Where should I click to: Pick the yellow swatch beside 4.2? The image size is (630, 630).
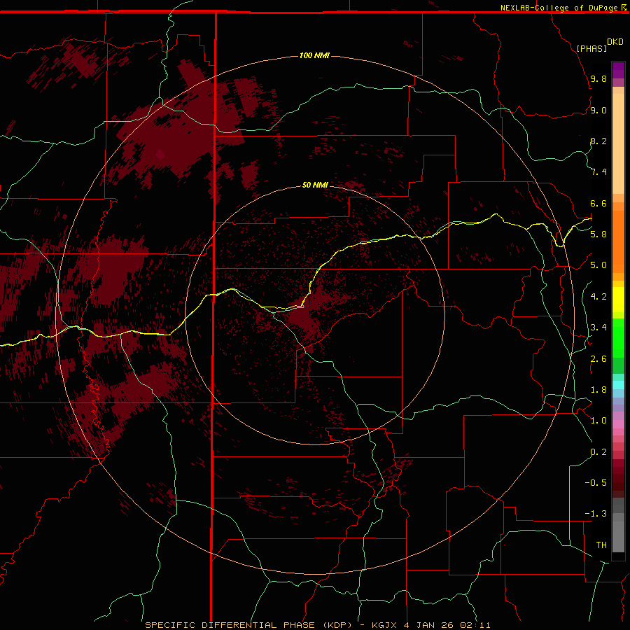pos(618,300)
